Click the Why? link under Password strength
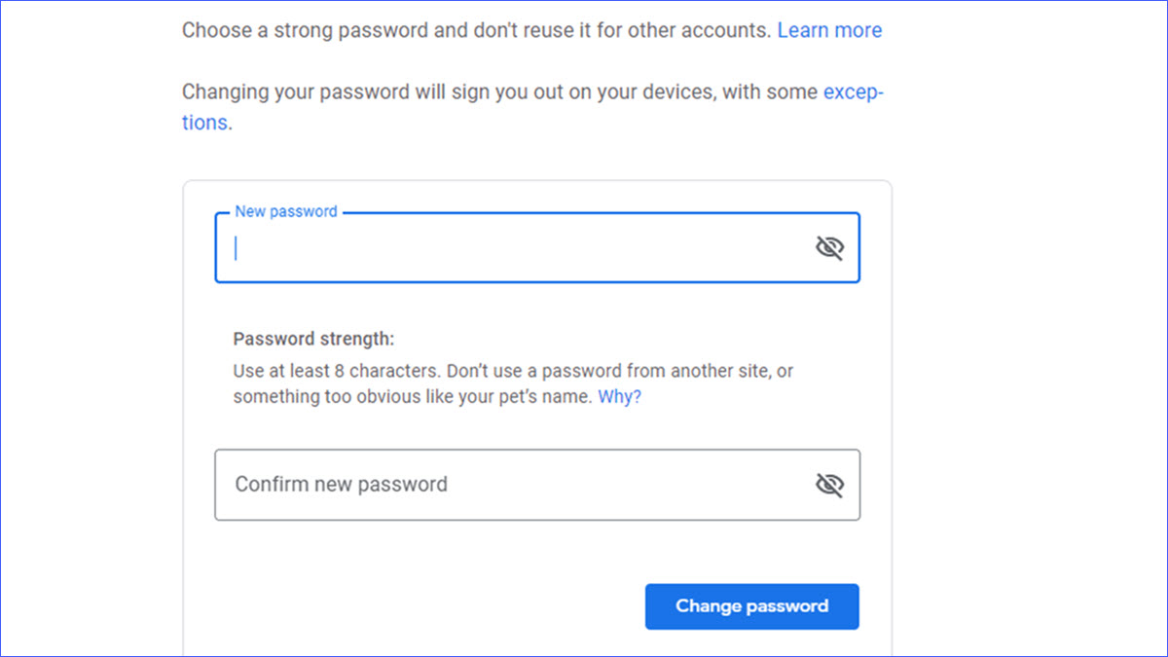 click(619, 397)
